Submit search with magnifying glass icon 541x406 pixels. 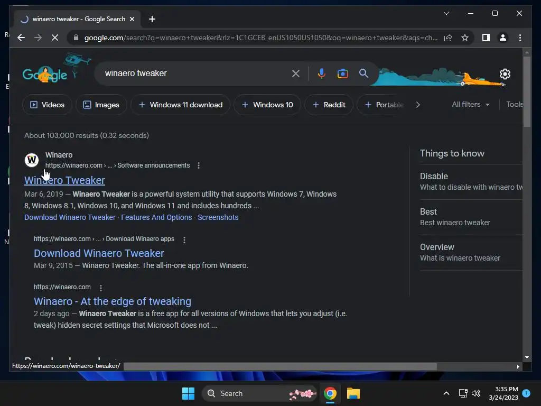[363, 73]
